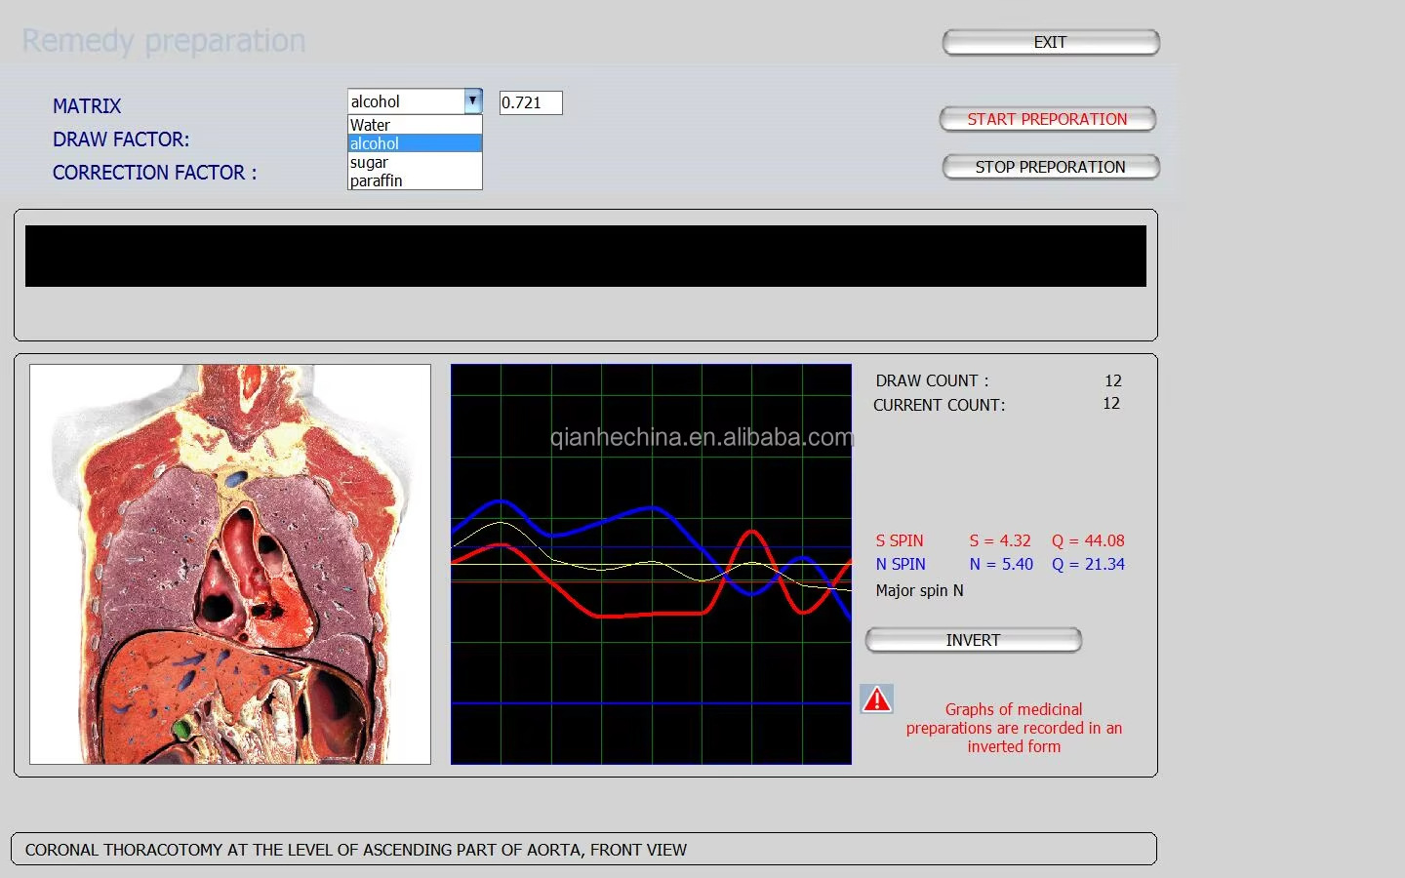Click the red warning triangle icon

pos(876,698)
